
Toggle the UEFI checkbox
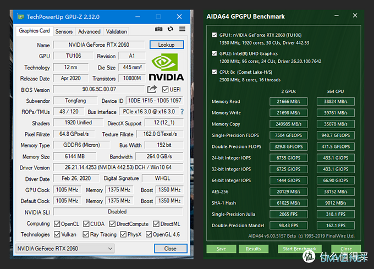[165, 90]
